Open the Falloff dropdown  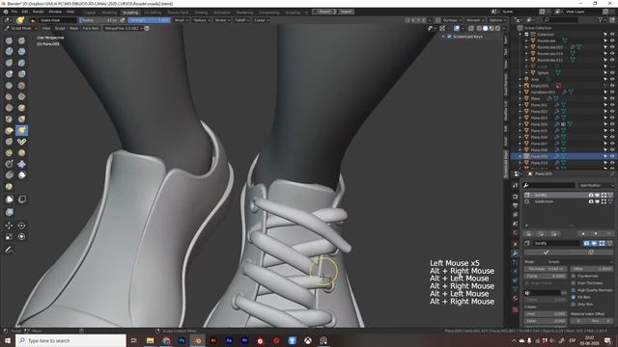[x=241, y=20]
